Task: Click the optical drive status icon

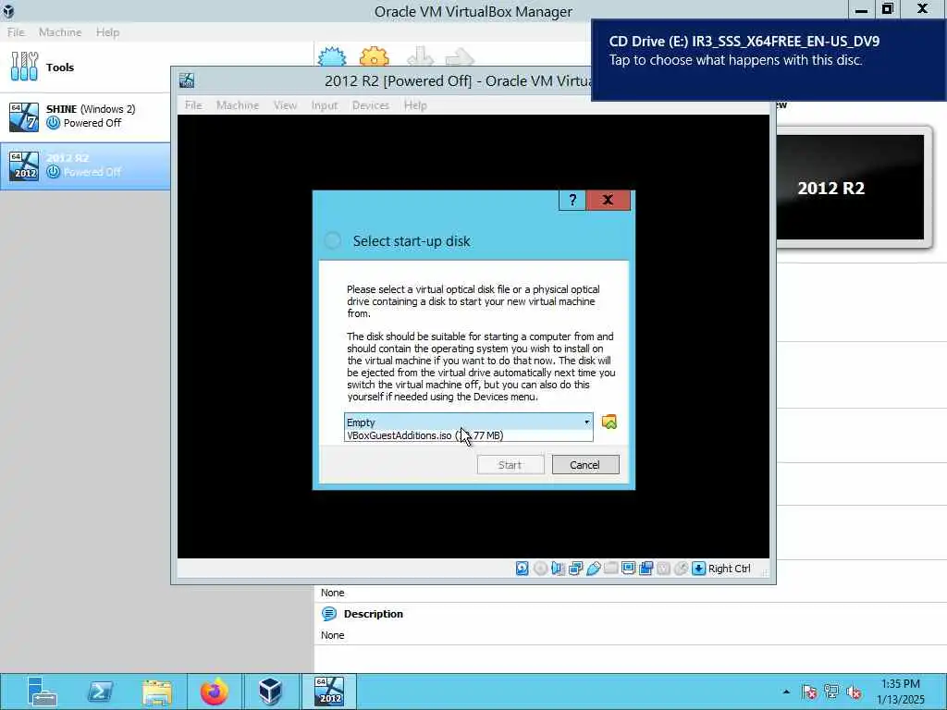Action: point(540,569)
